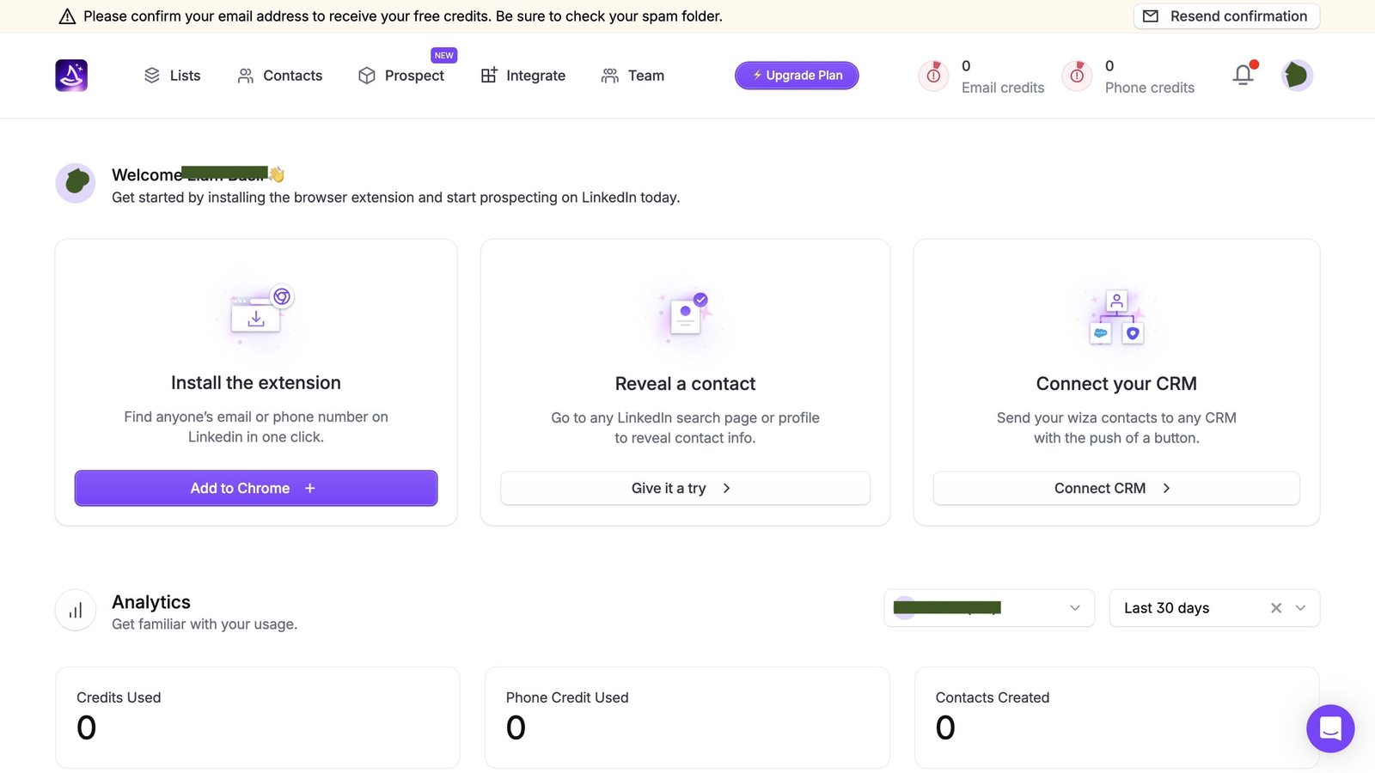Click the Analytics bar chart icon

[76, 611]
